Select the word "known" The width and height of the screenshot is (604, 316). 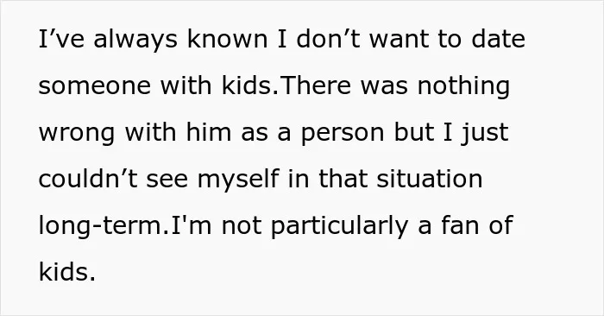227,39
